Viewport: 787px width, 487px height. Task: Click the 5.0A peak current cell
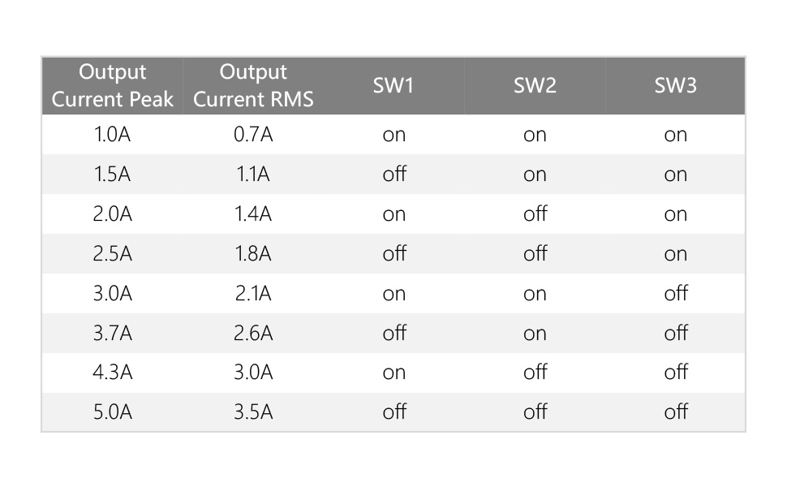(x=113, y=412)
